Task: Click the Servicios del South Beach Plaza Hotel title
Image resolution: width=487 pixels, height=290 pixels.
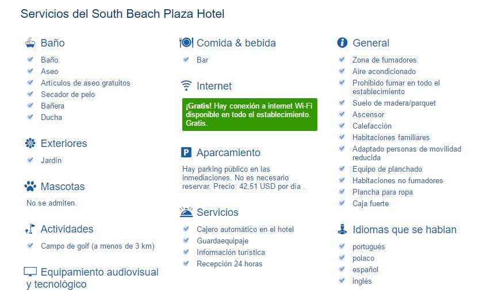Action: [x=122, y=14]
